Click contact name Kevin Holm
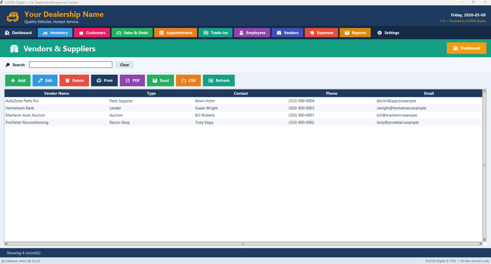This screenshot has height=264, width=491. point(205,101)
